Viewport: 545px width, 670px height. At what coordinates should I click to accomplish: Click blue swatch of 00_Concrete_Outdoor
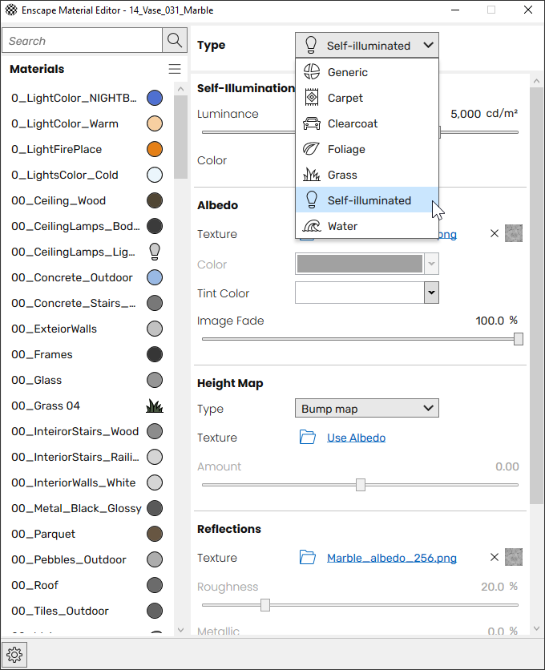point(155,277)
